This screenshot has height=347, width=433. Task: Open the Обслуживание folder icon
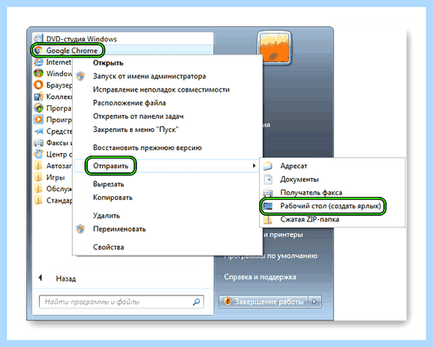[38, 188]
